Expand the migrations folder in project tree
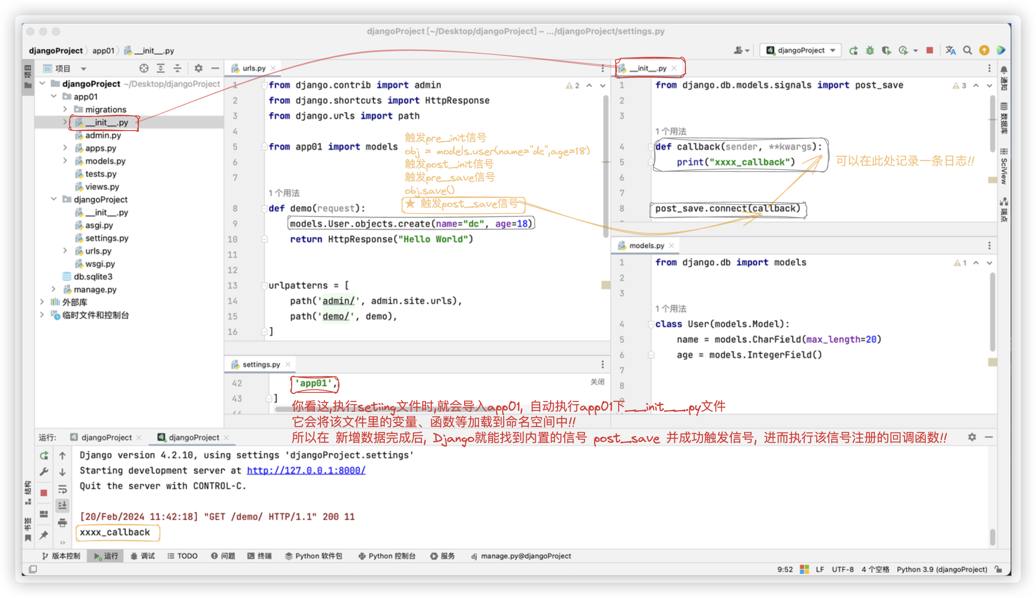 (65, 109)
